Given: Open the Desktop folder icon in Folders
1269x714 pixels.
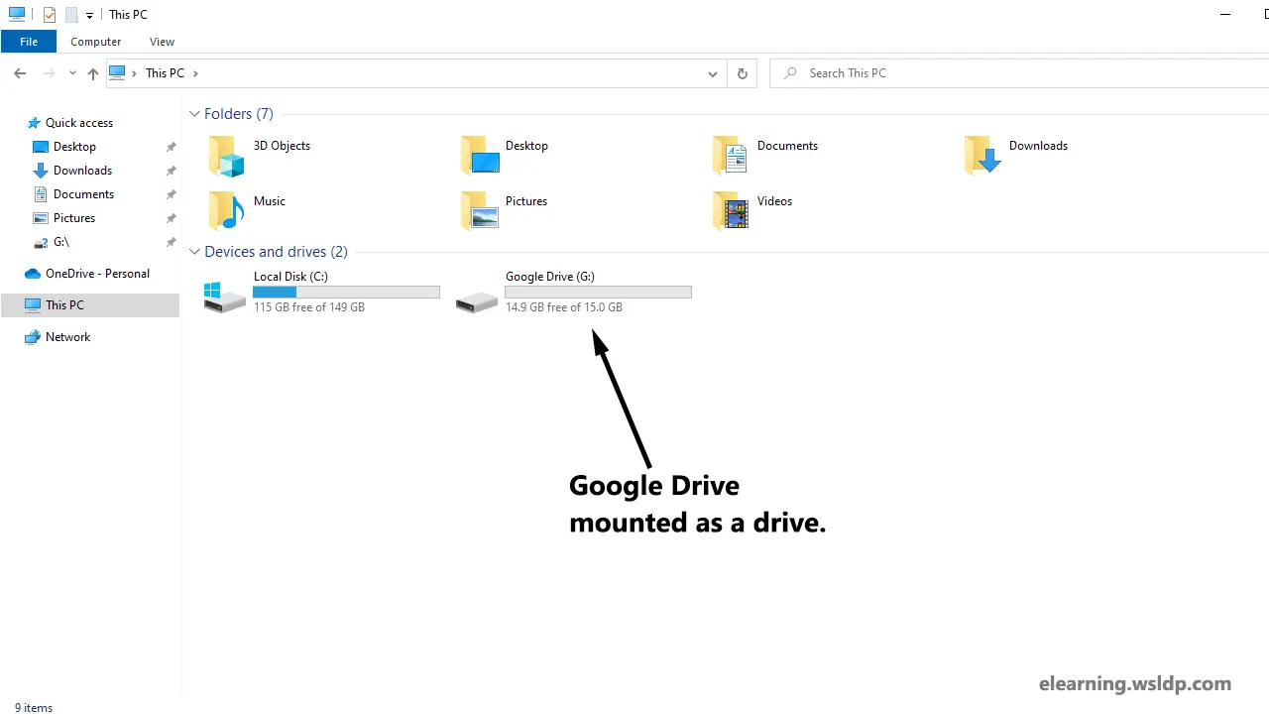Looking at the screenshot, I should pos(480,156).
